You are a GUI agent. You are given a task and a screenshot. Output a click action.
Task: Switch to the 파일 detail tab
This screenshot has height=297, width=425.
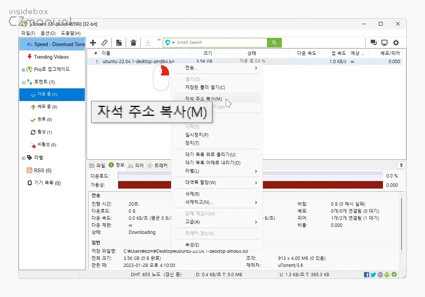pos(97,166)
